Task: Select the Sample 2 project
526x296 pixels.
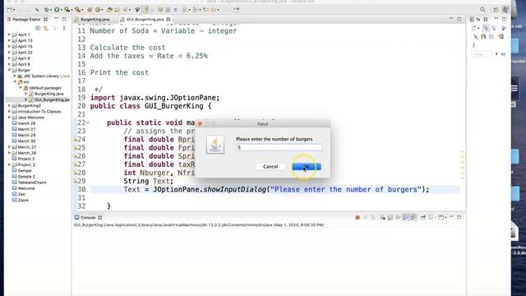Action: [x=26, y=177]
